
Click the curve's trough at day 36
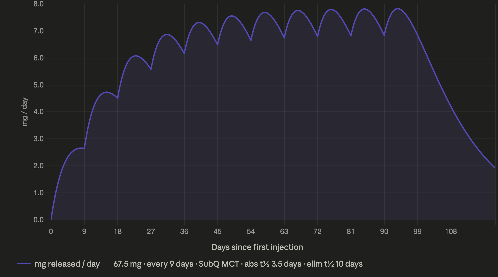(x=184, y=53)
